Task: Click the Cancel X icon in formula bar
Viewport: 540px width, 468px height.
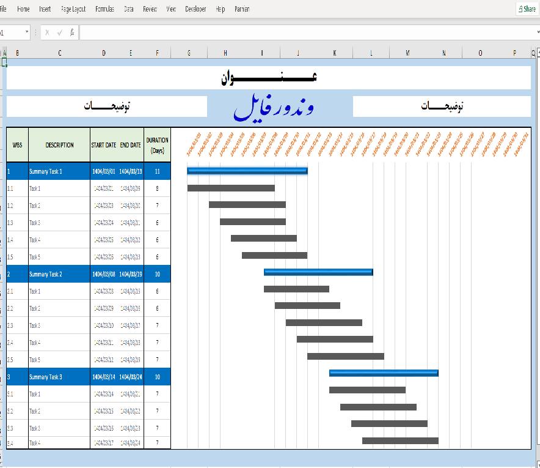Action: click(47, 32)
